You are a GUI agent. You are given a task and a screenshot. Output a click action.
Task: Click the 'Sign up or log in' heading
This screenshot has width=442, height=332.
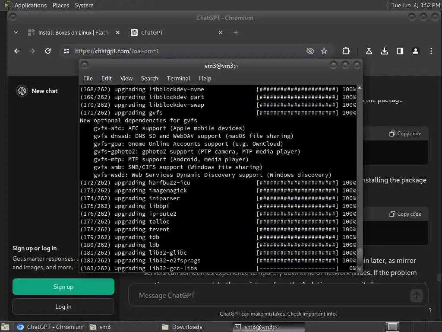(x=35, y=249)
